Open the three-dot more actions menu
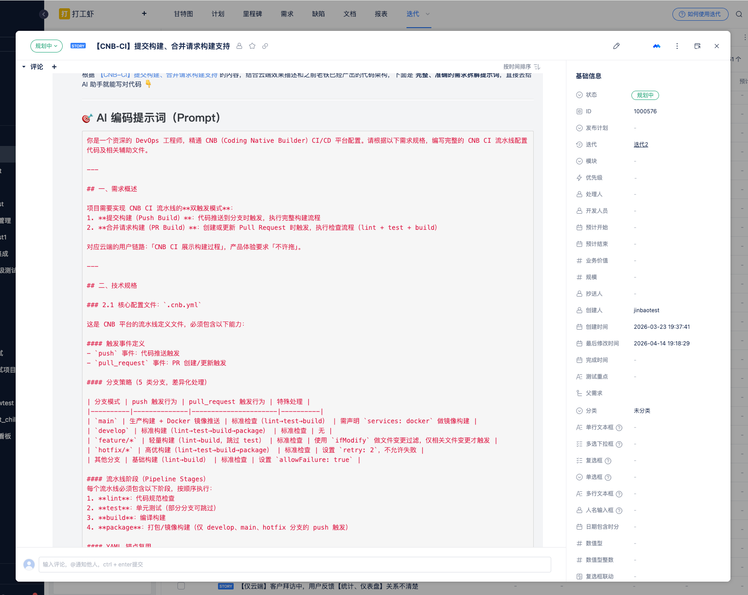This screenshot has width=748, height=595. click(x=677, y=46)
